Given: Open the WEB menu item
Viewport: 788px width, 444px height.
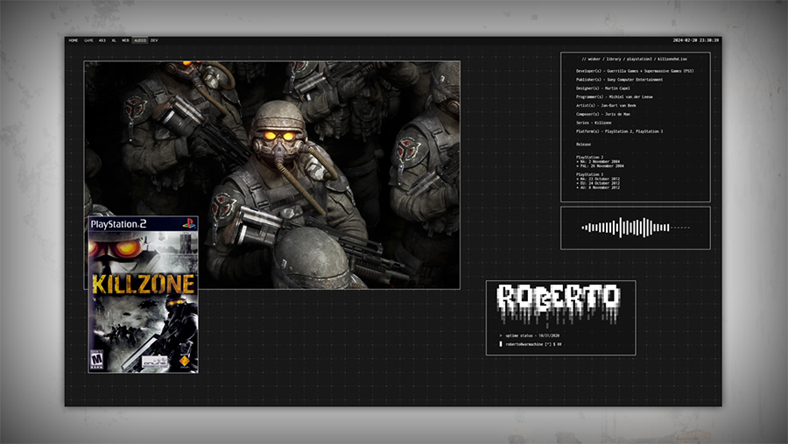Looking at the screenshot, I should click(125, 40).
